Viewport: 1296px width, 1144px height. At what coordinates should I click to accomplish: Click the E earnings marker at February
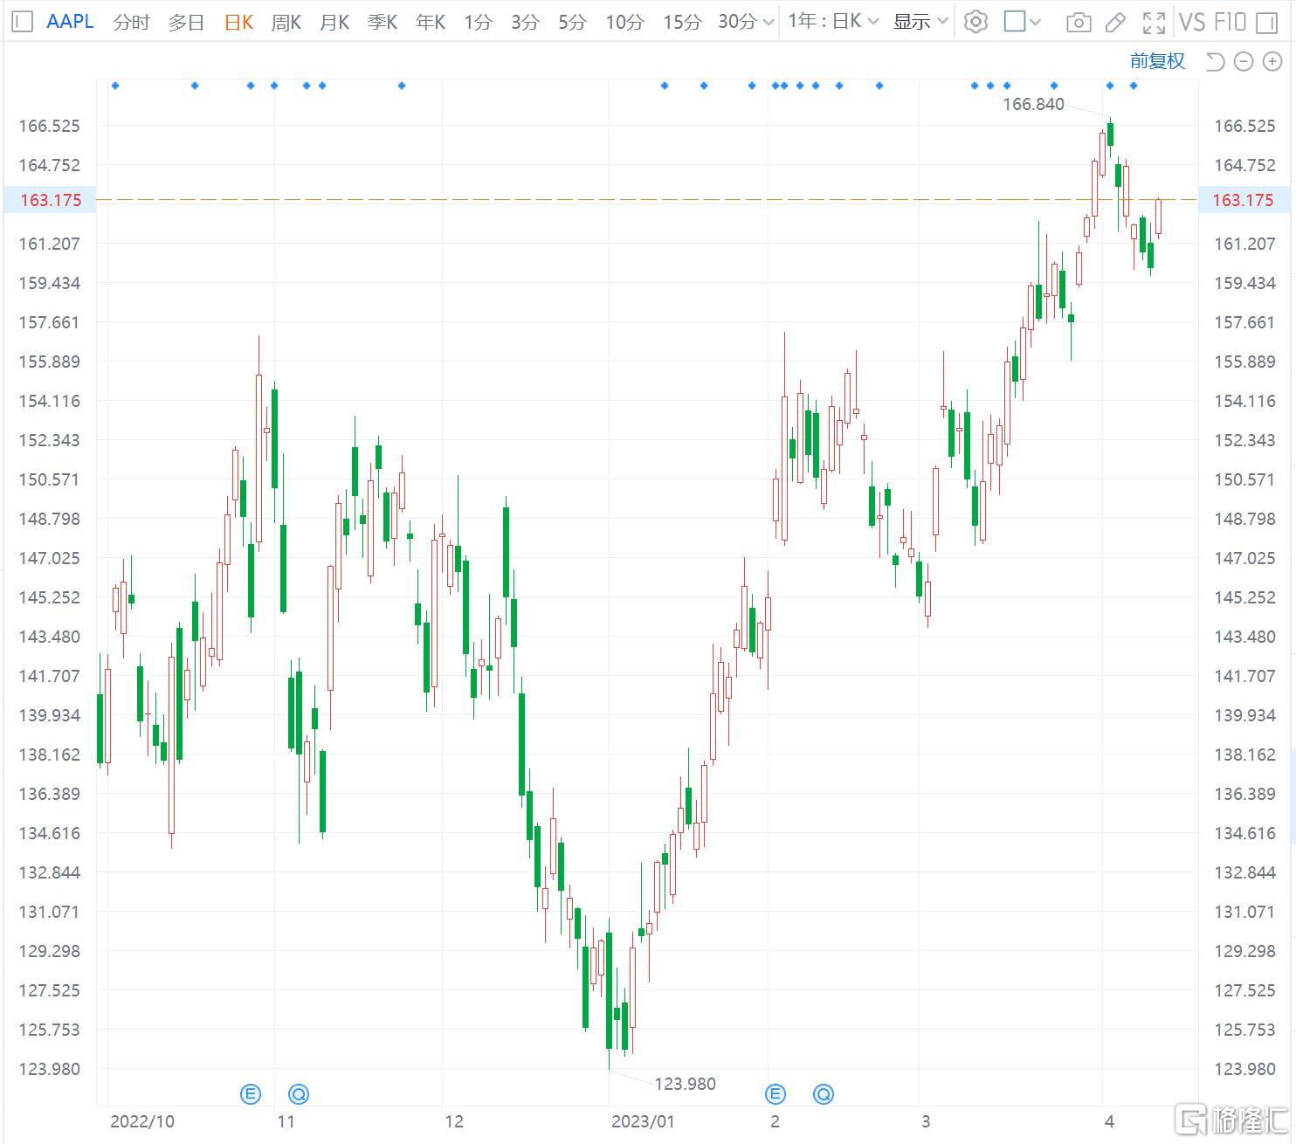(776, 1093)
